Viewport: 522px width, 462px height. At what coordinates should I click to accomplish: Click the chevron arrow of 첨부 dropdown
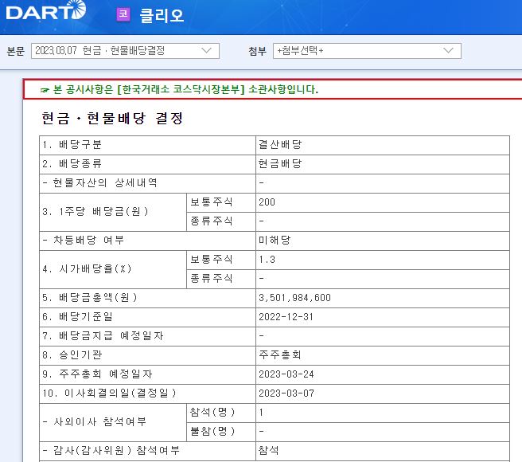click(x=449, y=51)
